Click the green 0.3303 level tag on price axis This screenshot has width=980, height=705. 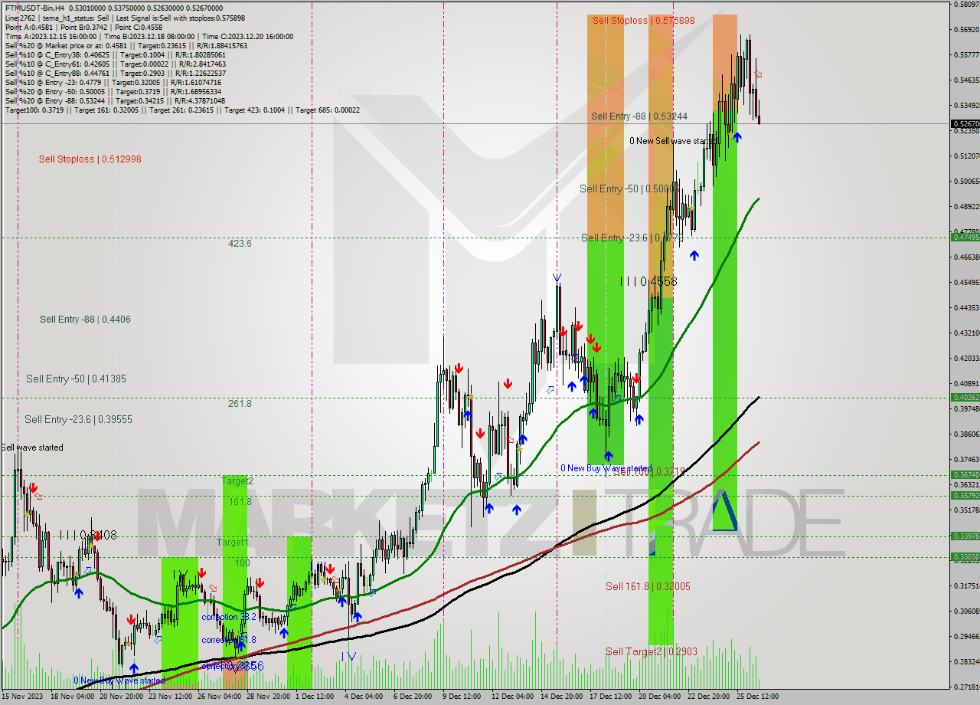[965, 556]
